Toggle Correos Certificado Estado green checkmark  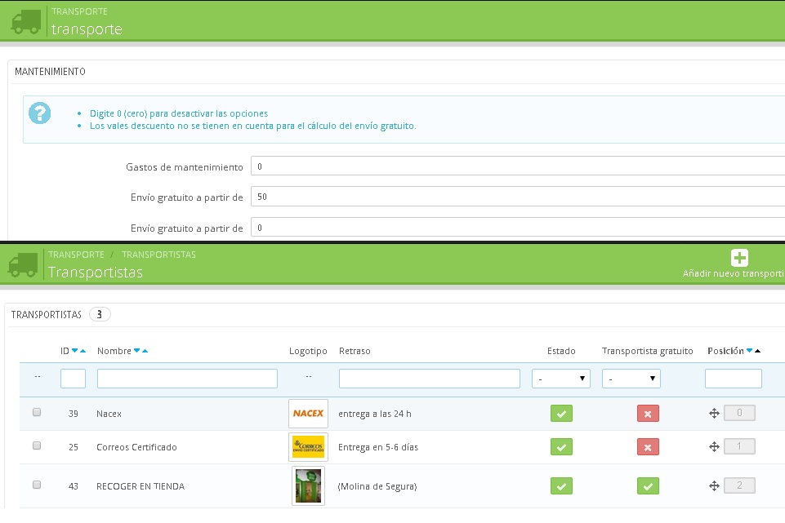click(561, 447)
